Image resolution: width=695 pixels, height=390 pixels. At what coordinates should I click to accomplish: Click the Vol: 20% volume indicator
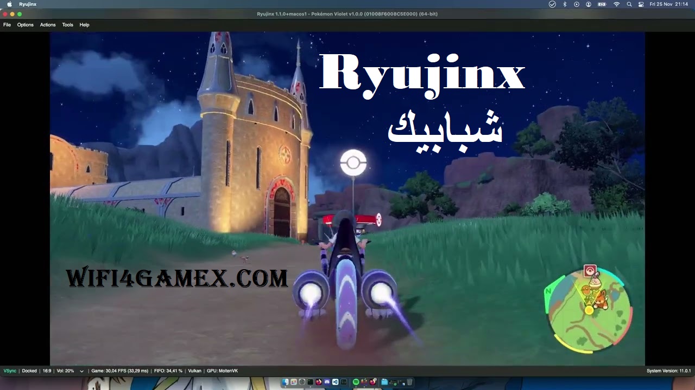(65, 371)
